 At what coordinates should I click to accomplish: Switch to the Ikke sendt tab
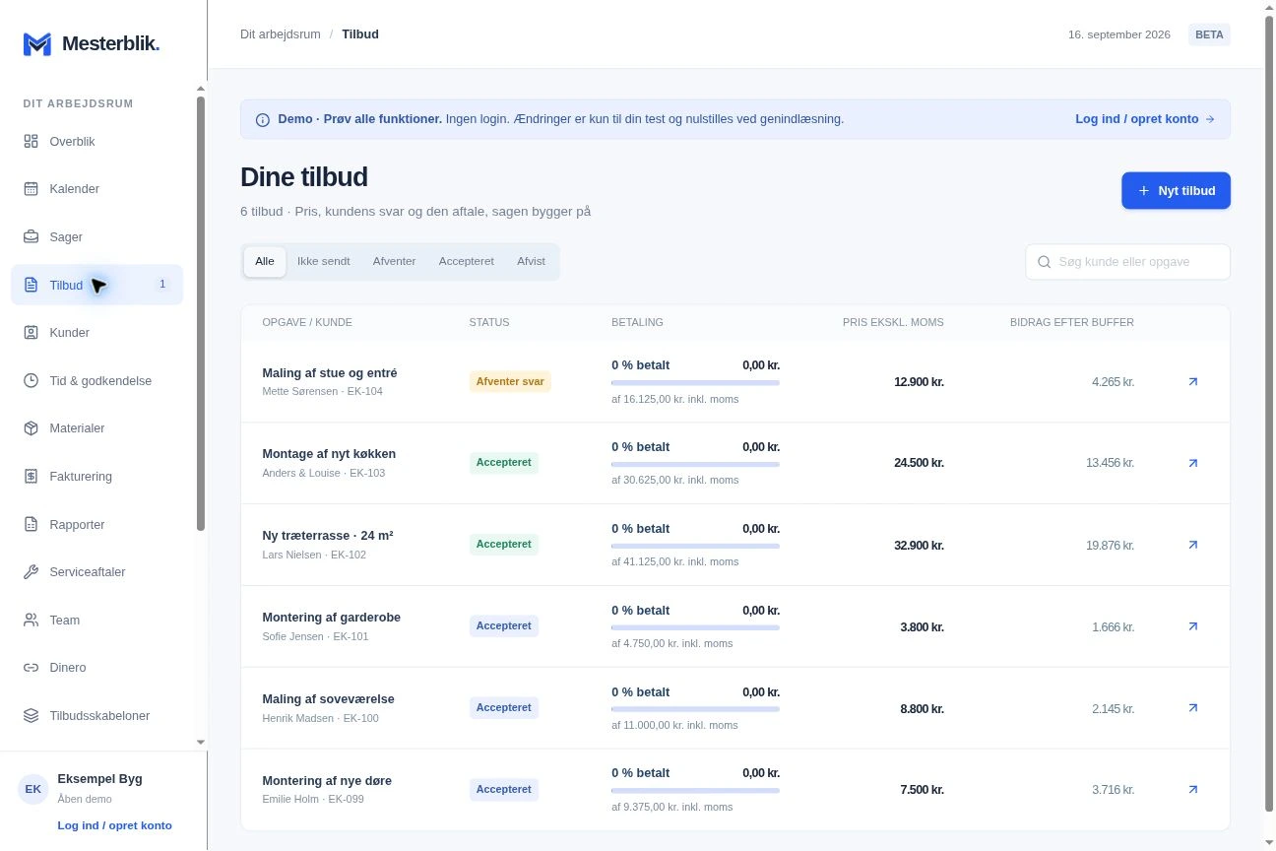[324, 262]
